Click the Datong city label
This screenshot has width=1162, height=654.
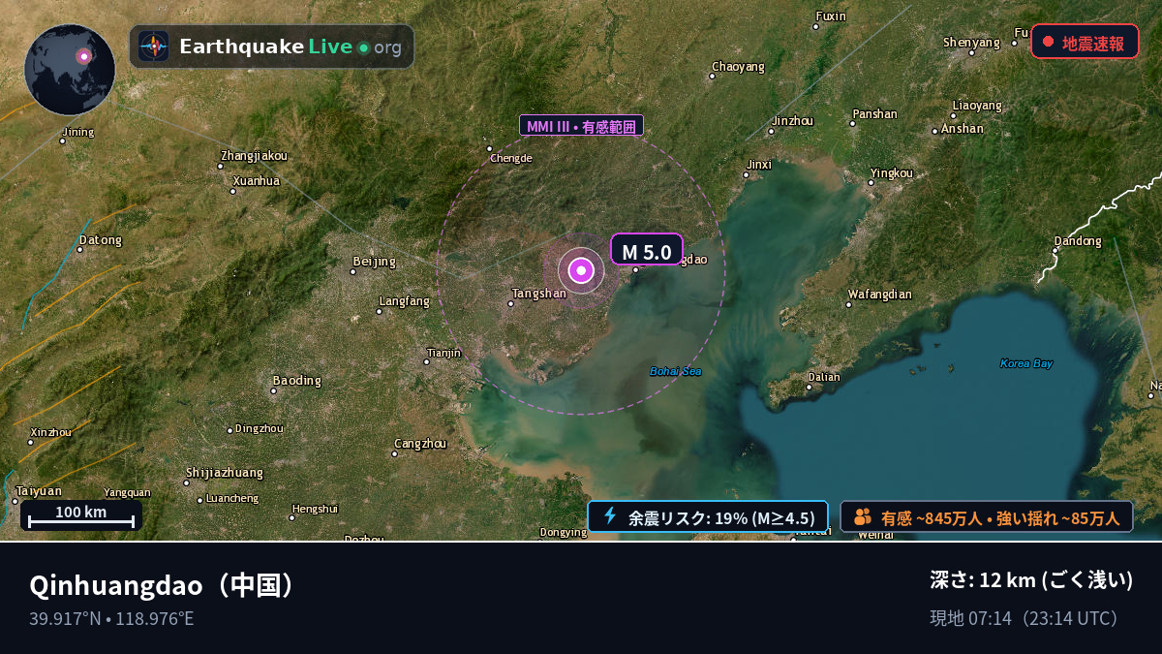[x=101, y=239]
